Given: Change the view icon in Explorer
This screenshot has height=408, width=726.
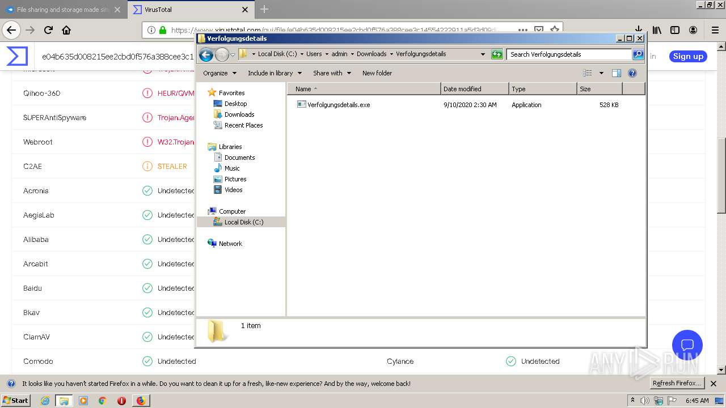Looking at the screenshot, I should [588, 73].
